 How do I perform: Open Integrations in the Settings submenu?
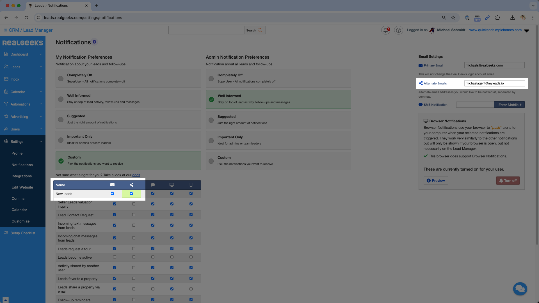22,176
